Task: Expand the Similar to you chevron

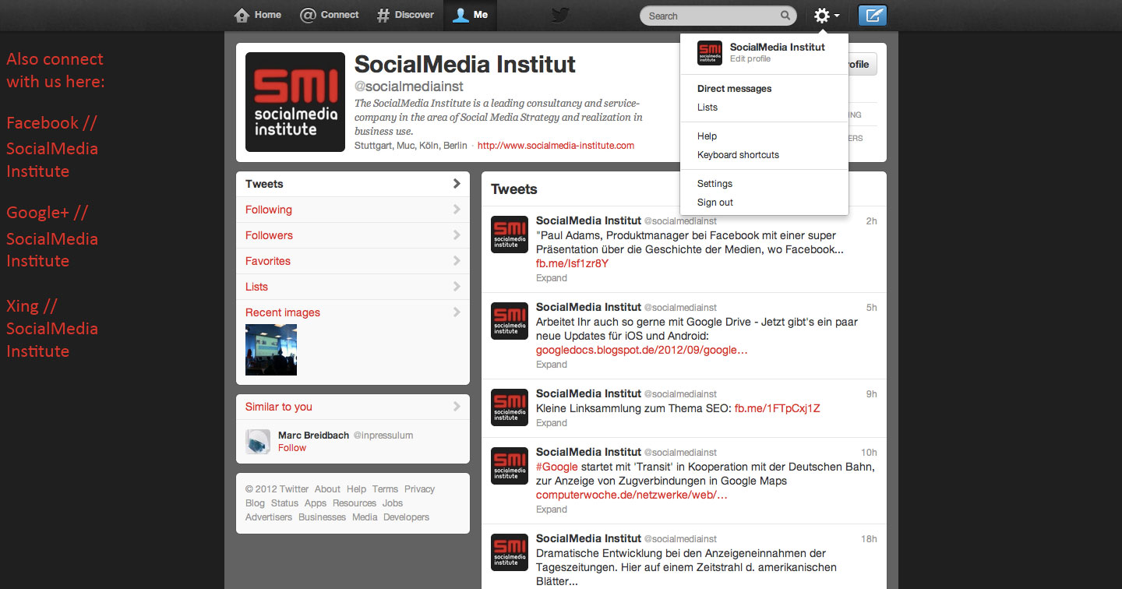Action: point(457,407)
